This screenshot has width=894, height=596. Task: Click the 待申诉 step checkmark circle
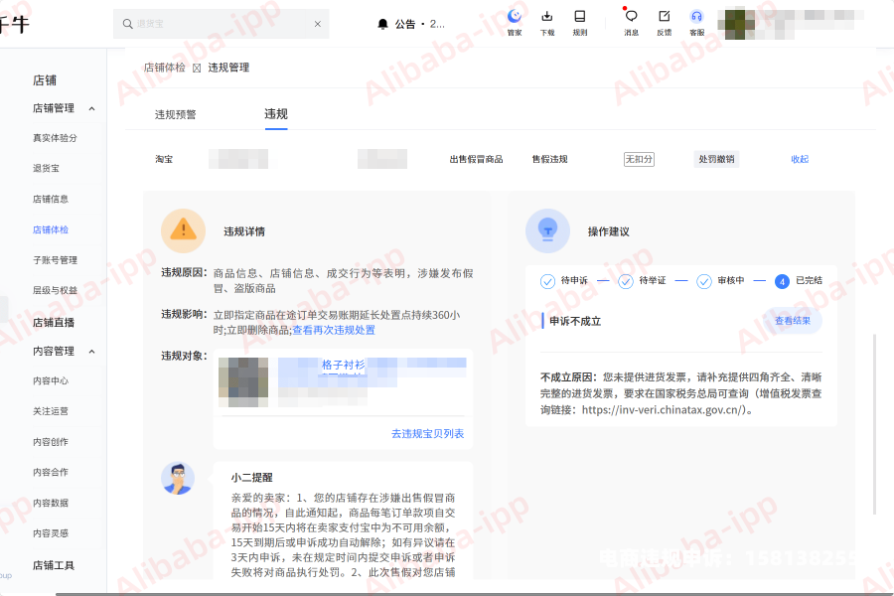click(x=547, y=281)
